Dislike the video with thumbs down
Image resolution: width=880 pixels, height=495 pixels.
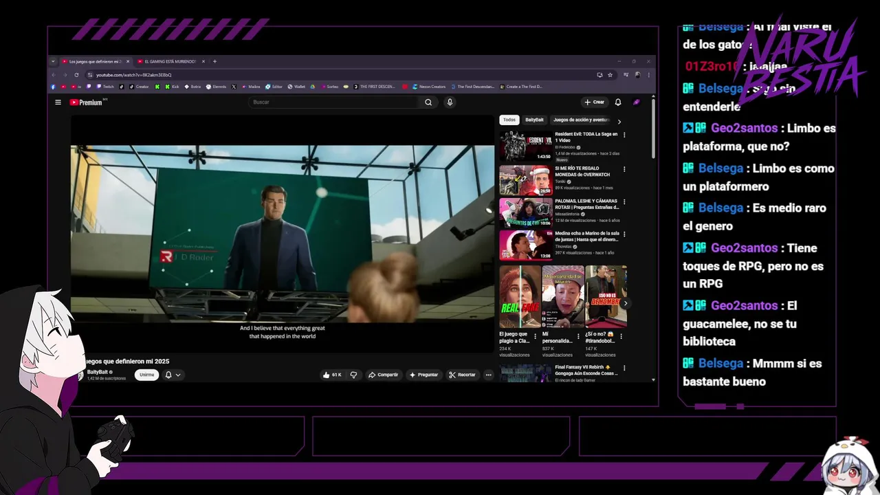coord(353,375)
